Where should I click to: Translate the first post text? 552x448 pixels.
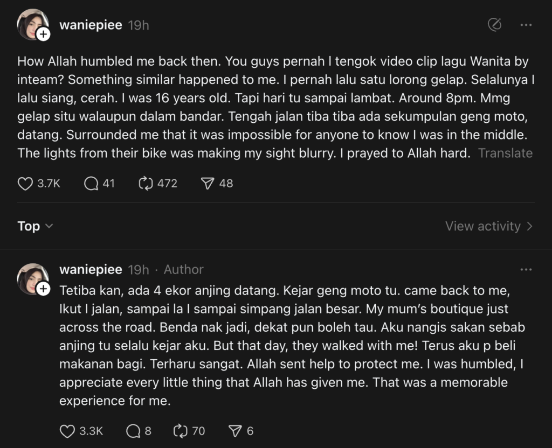point(505,153)
